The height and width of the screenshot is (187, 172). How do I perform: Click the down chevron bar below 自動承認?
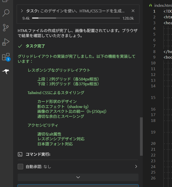pyautogui.click(x=78, y=177)
